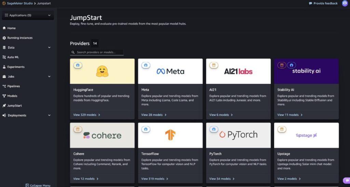The image size is (350, 187).
Task: Click the badge icon on Meta card
Action: 146,65
